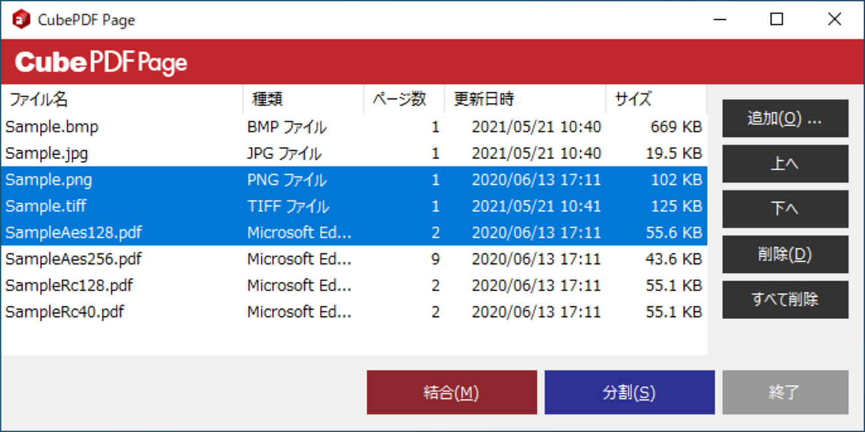
Task: Click the 669 KB size cell
Action: click(x=676, y=127)
